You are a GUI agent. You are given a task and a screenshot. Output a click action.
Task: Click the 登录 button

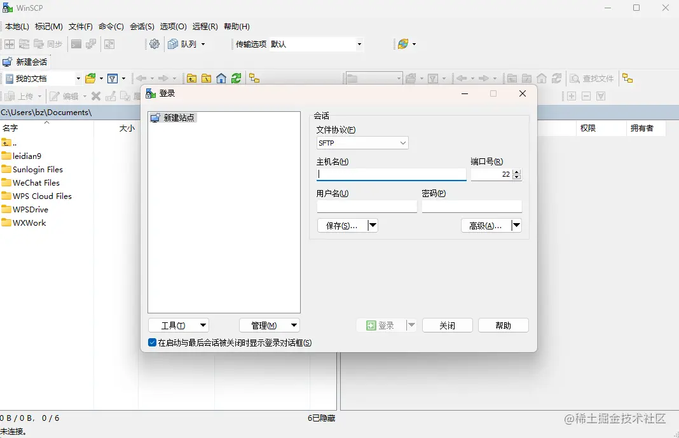[x=382, y=325]
